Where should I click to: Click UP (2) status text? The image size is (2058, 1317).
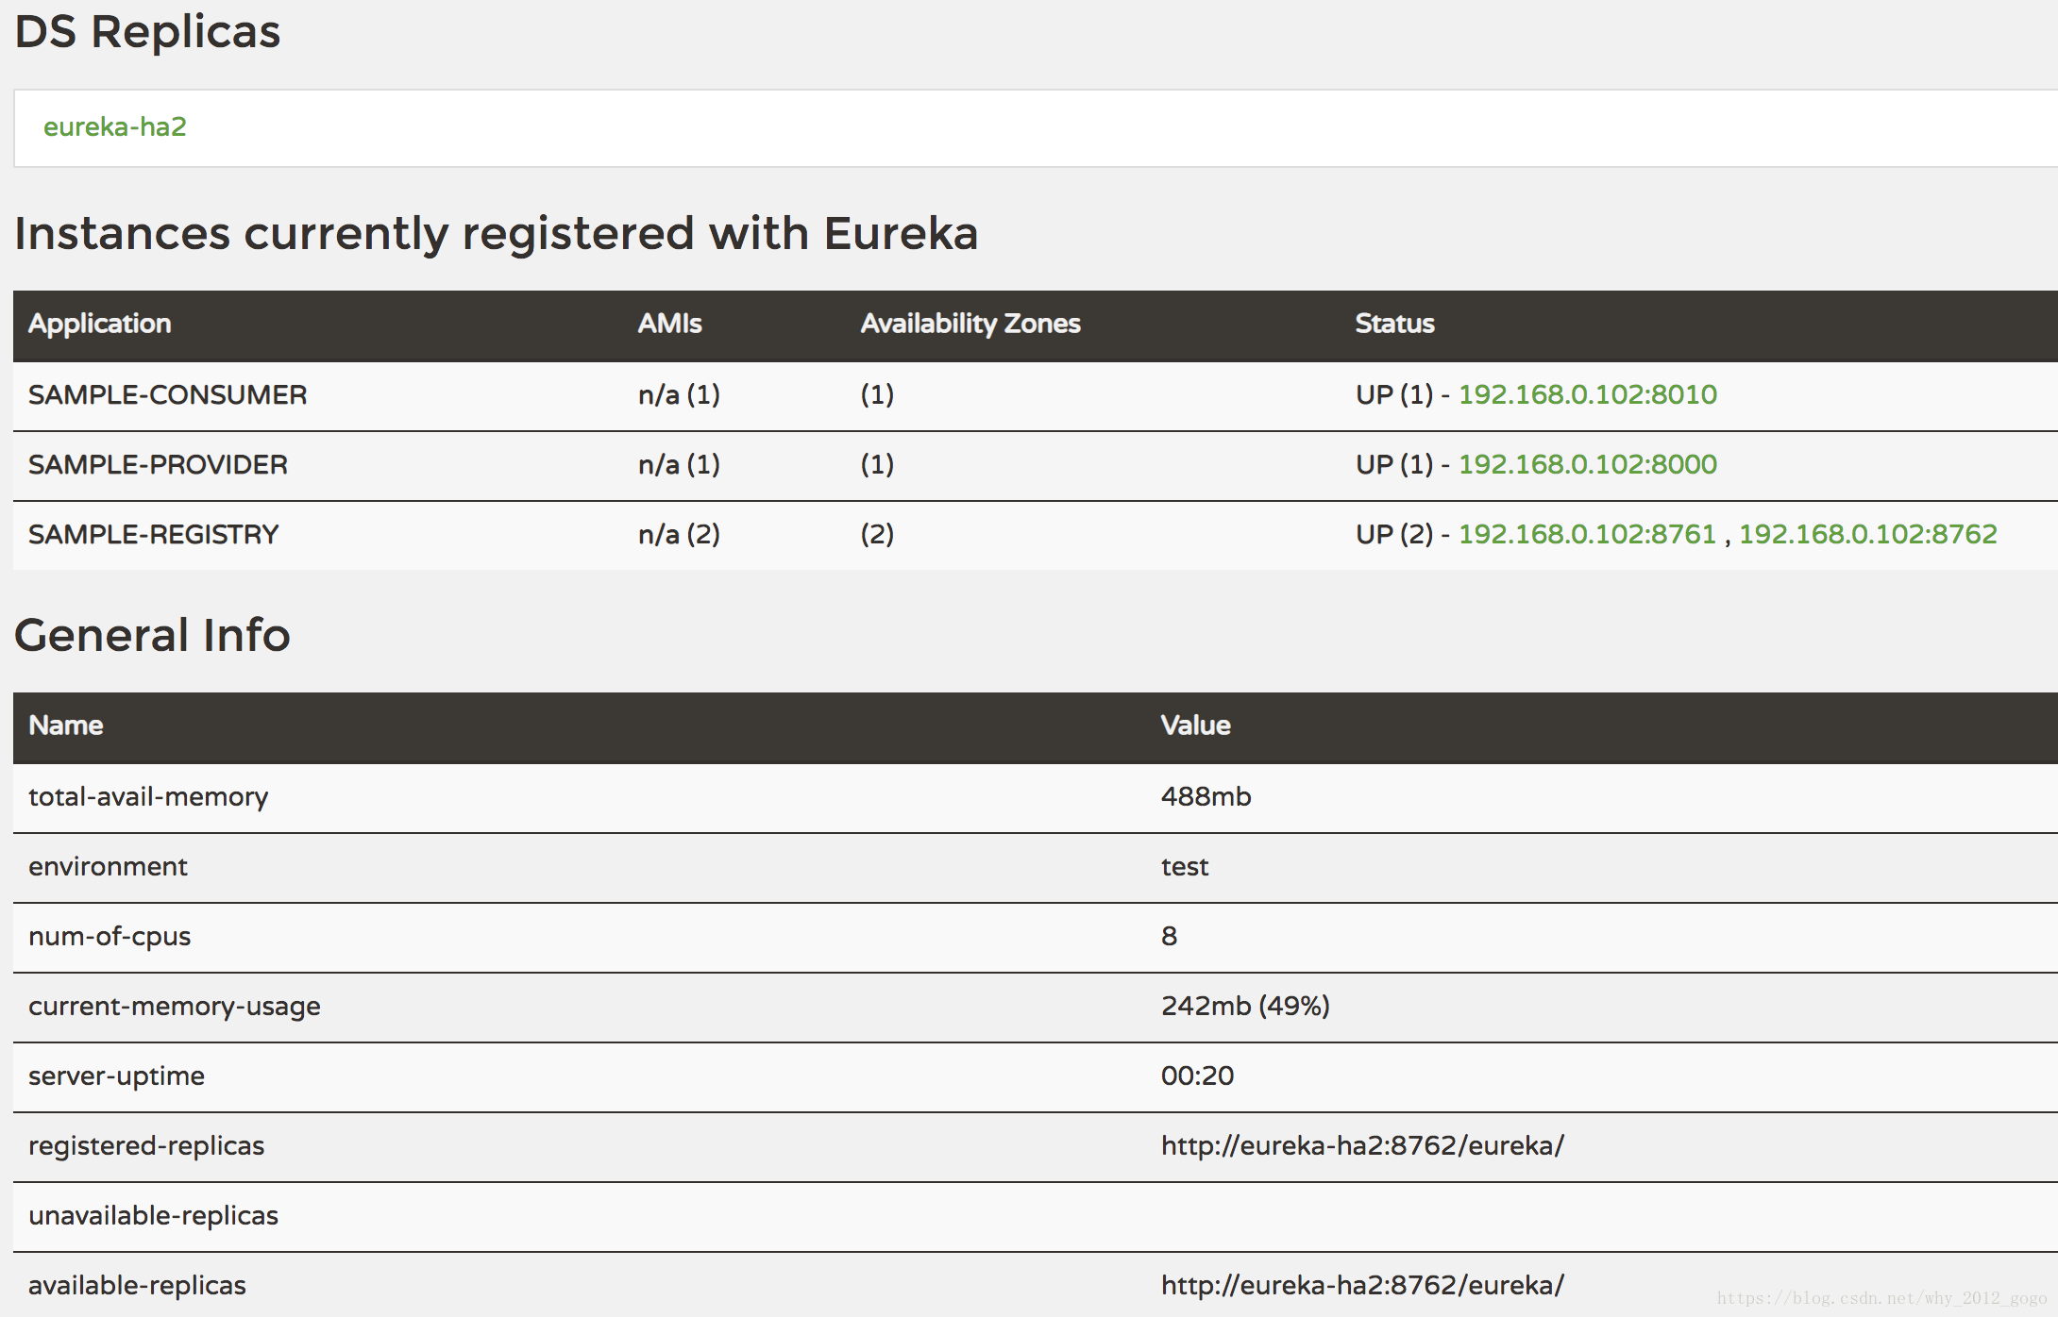pyautogui.click(x=1394, y=534)
